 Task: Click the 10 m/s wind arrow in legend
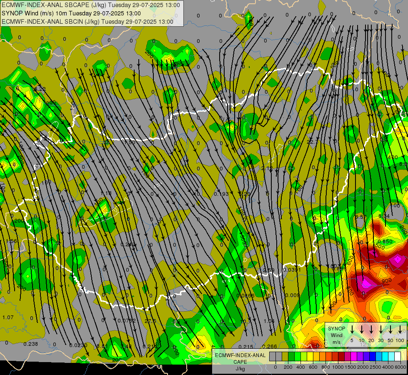pos(362,329)
